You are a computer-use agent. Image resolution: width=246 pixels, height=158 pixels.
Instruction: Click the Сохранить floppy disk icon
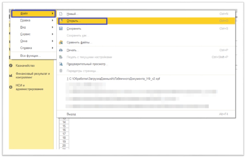[61, 28]
